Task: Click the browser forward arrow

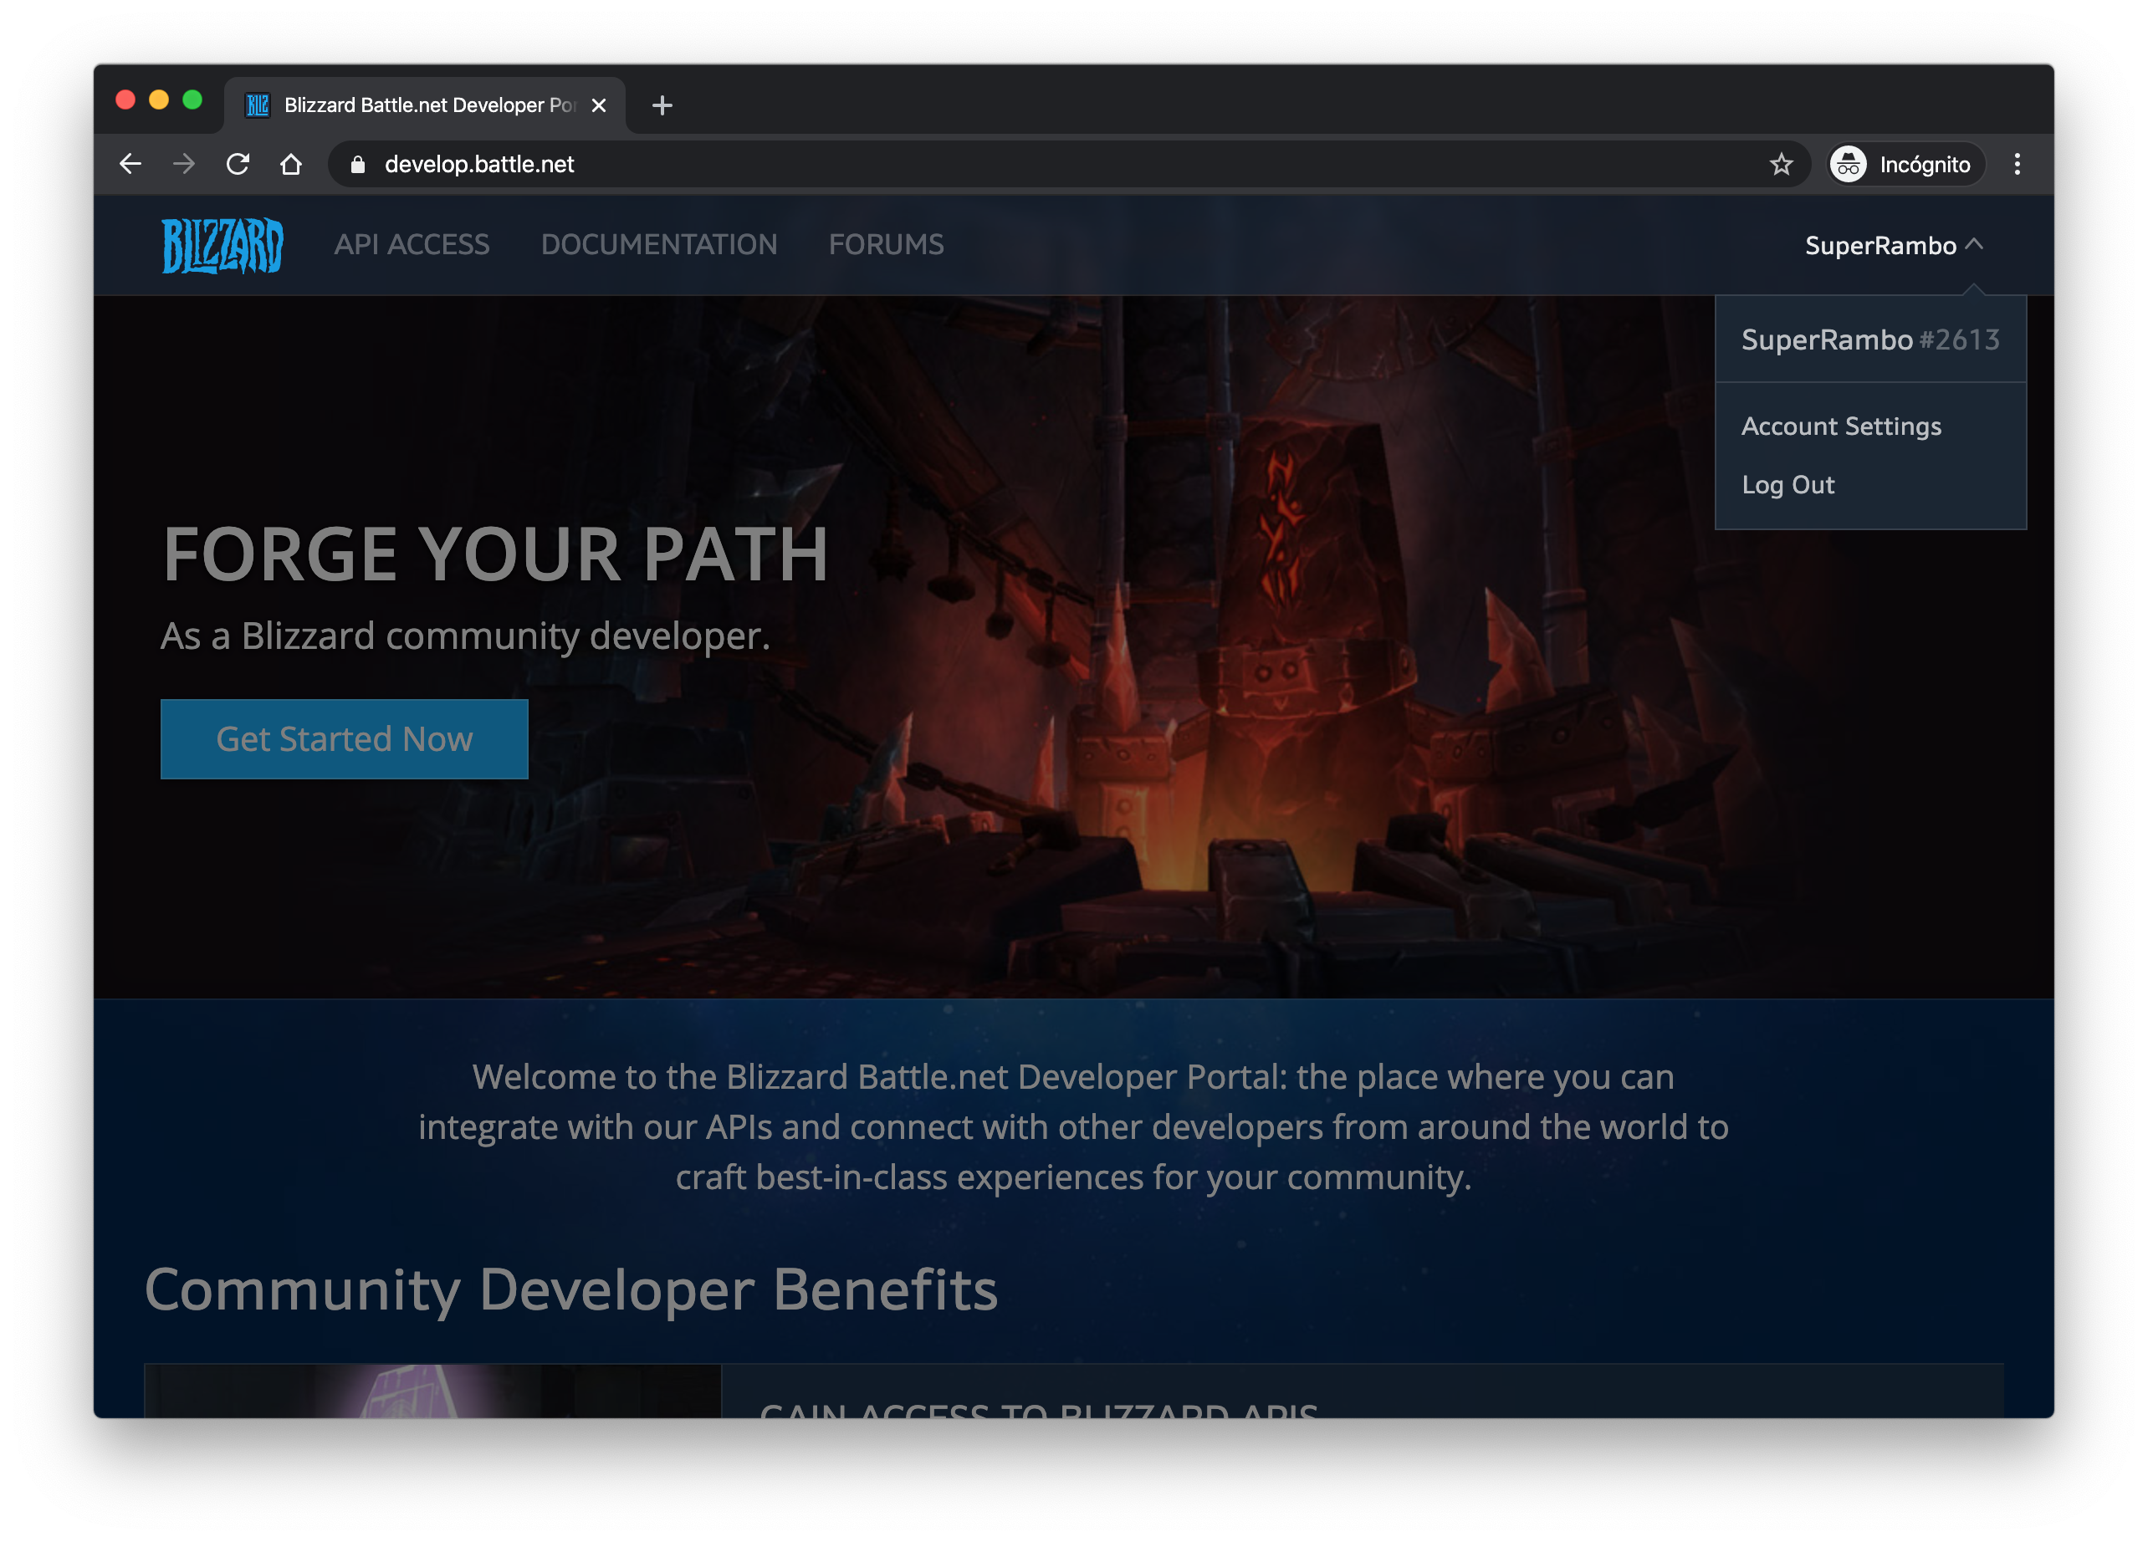Action: click(184, 164)
